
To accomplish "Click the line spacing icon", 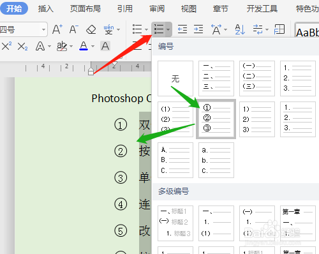I will tap(258, 29).
